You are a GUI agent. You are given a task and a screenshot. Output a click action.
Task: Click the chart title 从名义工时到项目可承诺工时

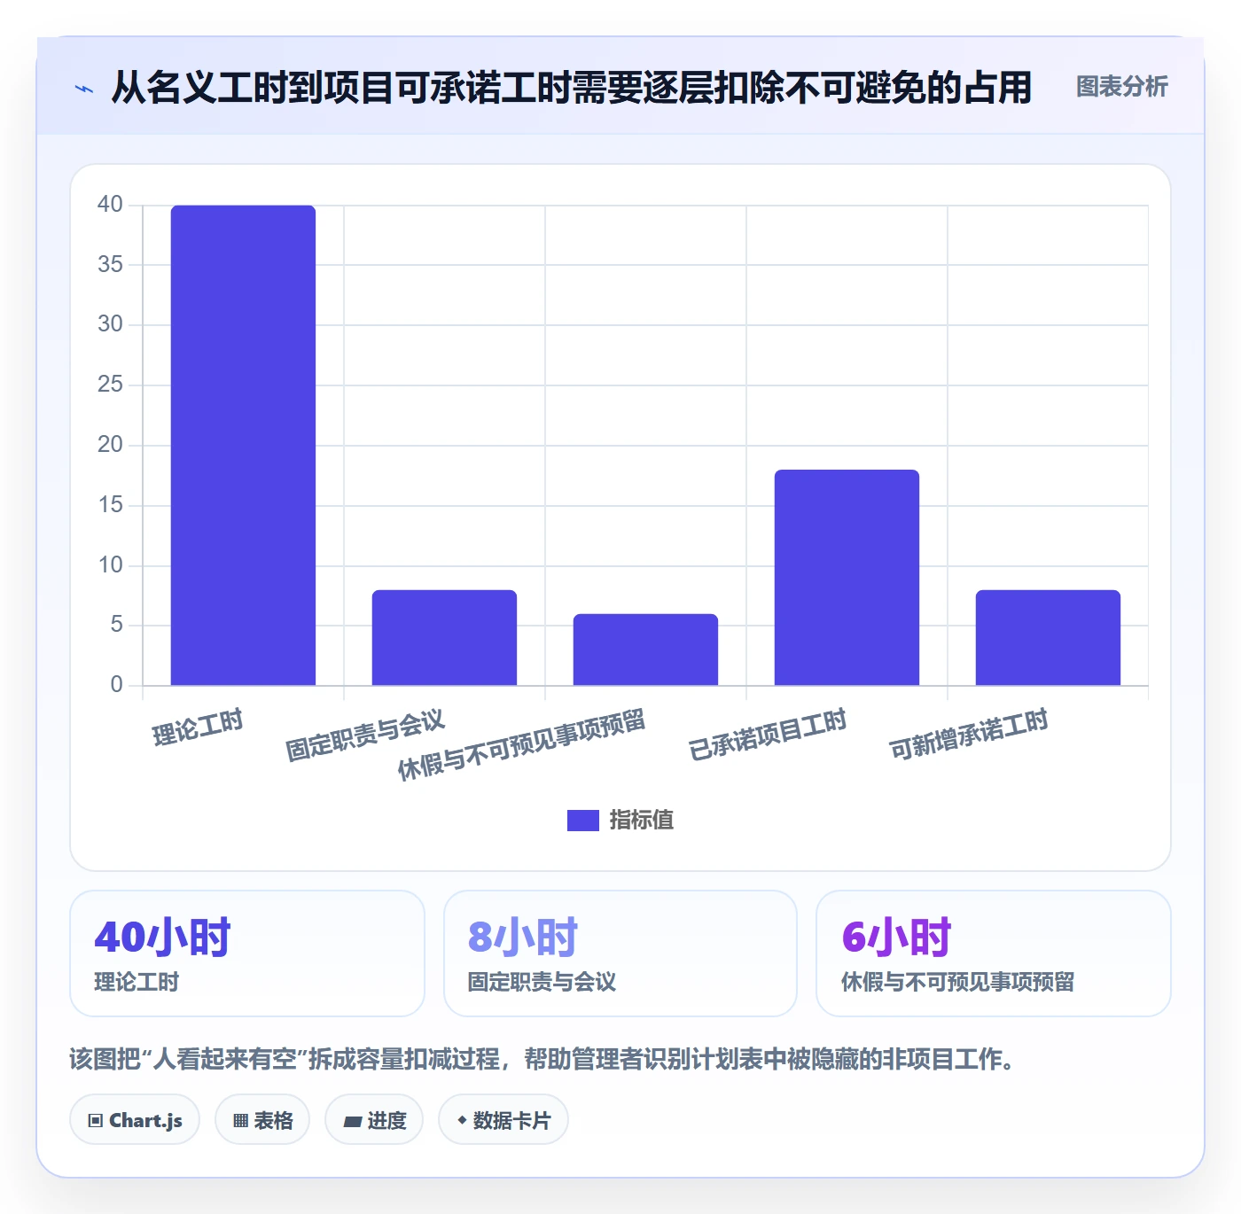[571, 88]
